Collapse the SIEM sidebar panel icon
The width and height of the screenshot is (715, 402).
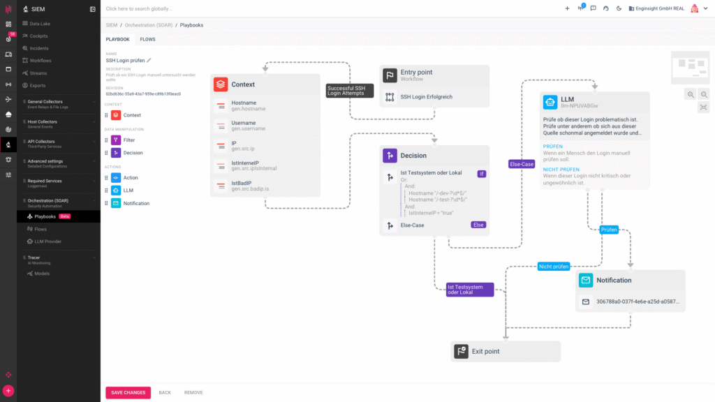tap(93, 9)
